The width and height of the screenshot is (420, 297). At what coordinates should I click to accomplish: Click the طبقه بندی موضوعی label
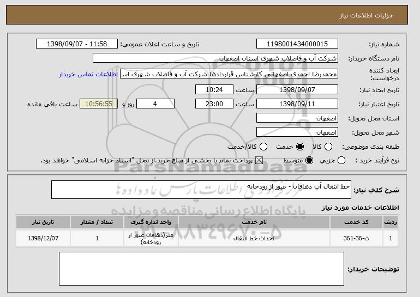click(x=370, y=147)
